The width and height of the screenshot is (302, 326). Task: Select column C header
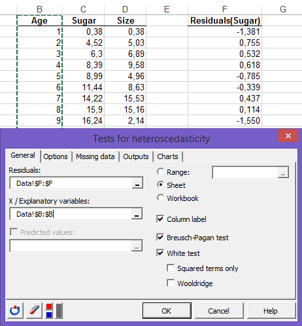[83, 9]
